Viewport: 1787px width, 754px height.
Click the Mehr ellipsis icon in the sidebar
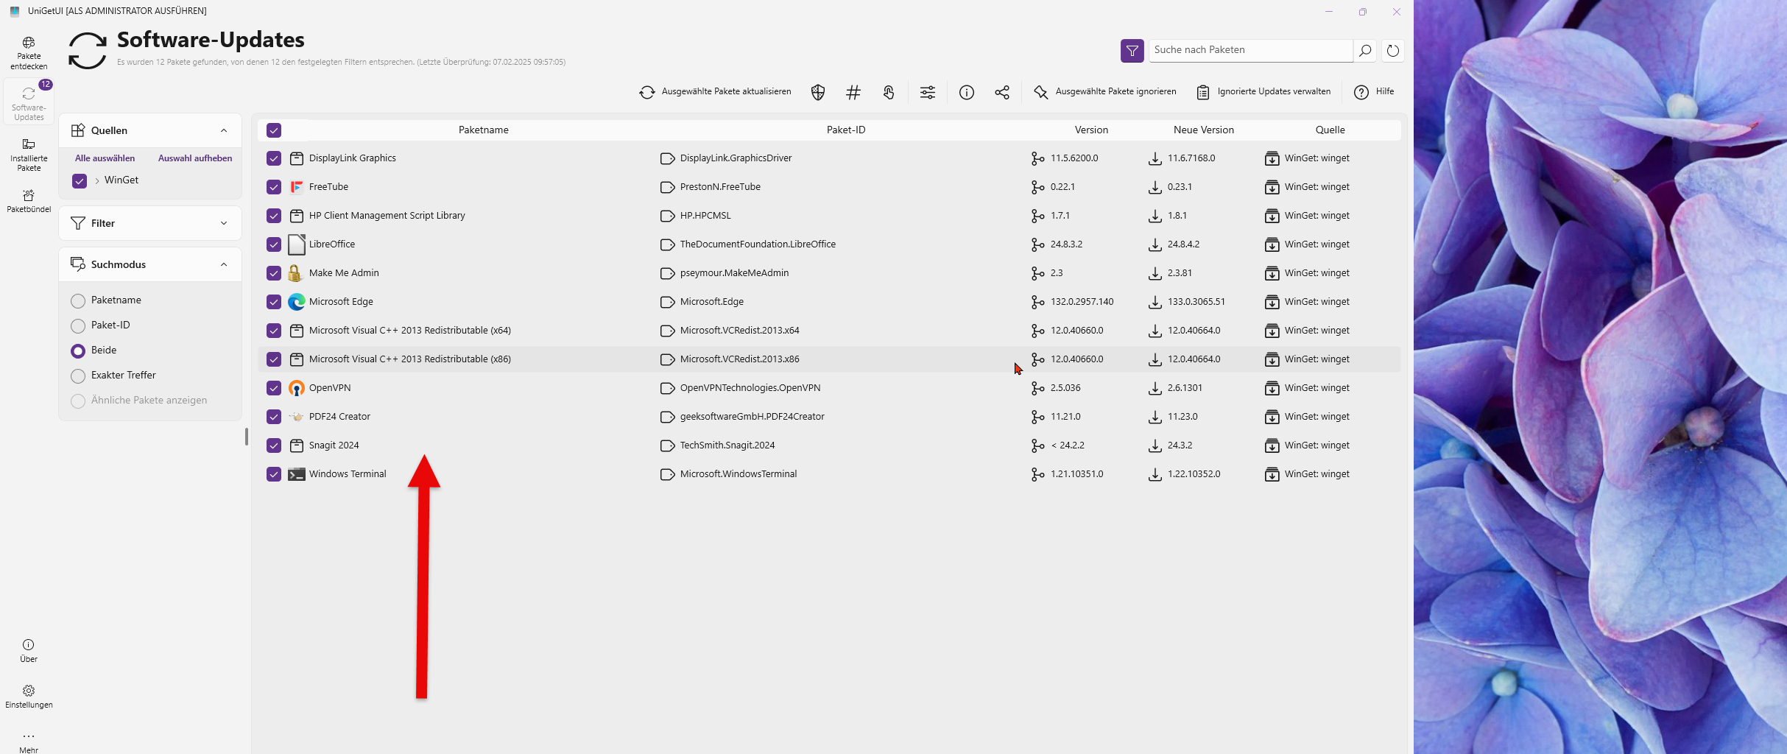click(29, 736)
